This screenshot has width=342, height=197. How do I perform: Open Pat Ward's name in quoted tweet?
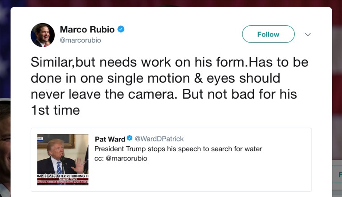click(110, 139)
